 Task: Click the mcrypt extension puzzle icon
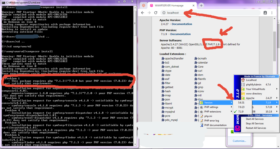163,108
